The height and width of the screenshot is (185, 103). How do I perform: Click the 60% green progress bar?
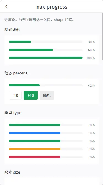click(x=46, y=50)
